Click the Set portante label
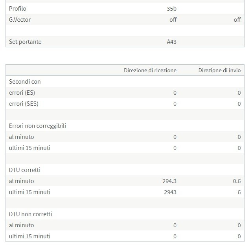The width and height of the screenshot is (252, 247). coord(25,41)
